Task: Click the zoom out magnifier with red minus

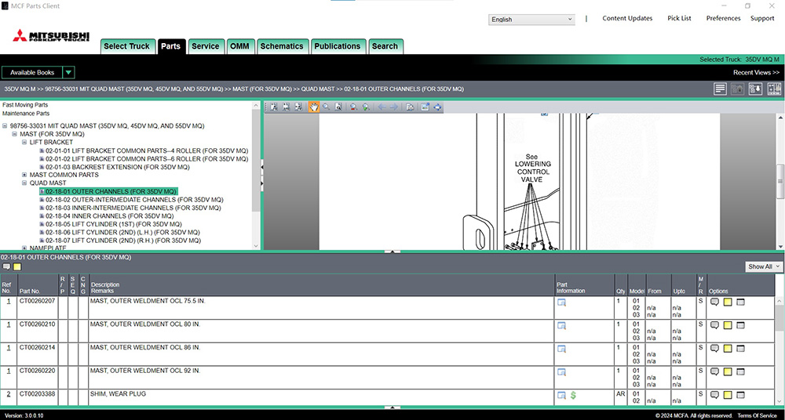Action: (353, 107)
